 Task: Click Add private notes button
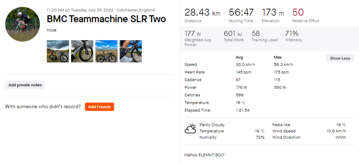click(25, 85)
